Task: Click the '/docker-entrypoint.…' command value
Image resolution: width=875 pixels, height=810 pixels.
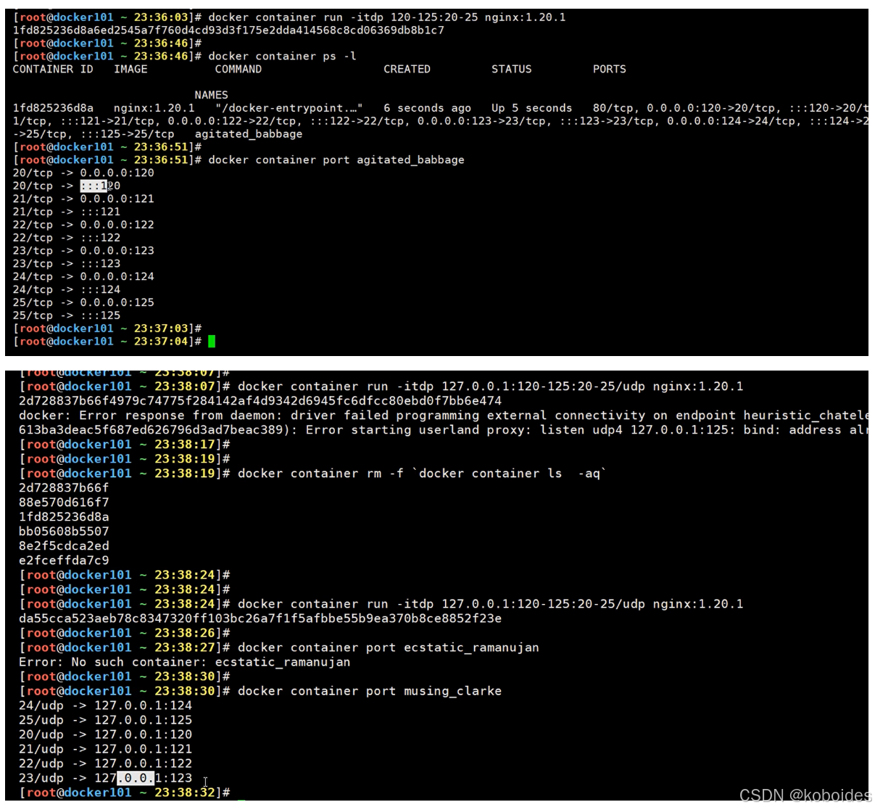Action: [x=289, y=108]
